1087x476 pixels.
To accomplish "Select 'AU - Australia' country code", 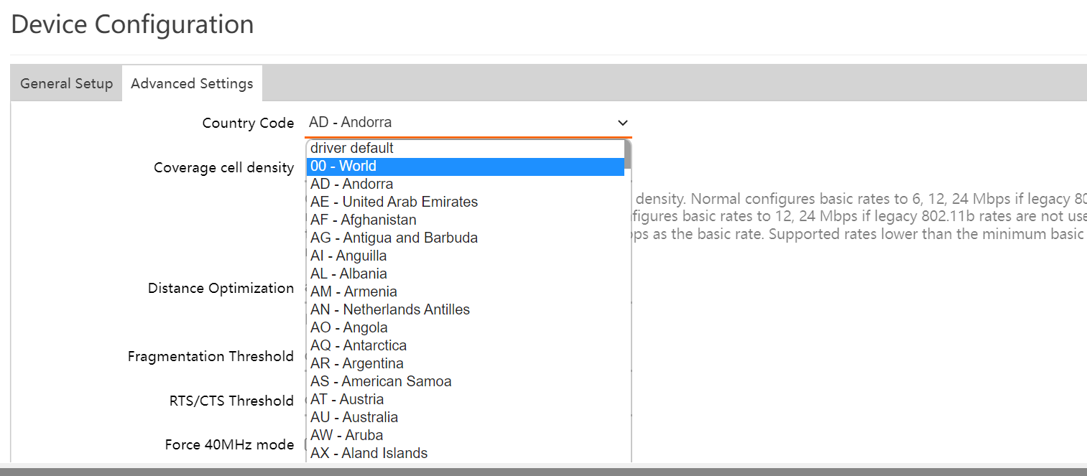I will [x=354, y=417].
